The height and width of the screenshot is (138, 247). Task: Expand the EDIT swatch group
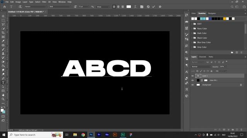pyautogui.click(x=192, y=24)
